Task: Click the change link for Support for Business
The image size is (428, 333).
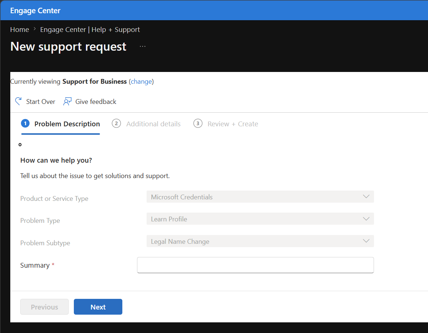Action: coord(141,82)
